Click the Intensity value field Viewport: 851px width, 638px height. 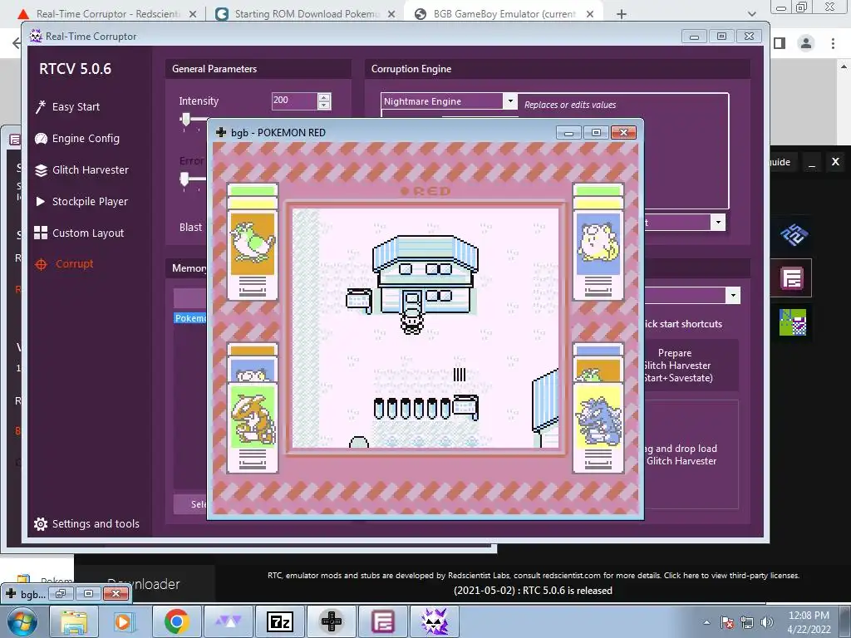pos(293,101)
